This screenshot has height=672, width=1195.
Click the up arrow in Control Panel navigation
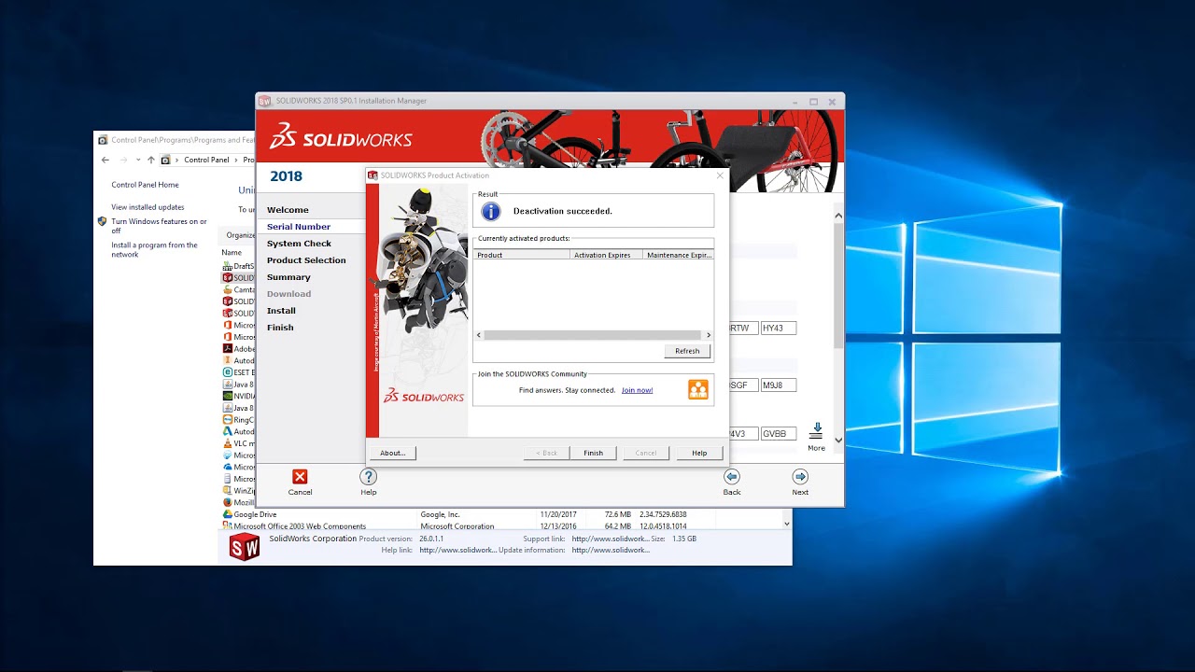click(x=151, y=160)
